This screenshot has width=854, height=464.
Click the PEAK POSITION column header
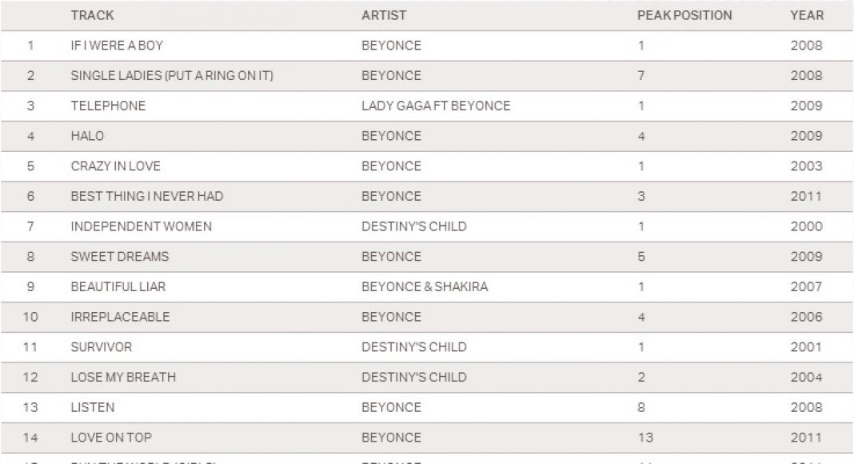[x=684, y=15]
